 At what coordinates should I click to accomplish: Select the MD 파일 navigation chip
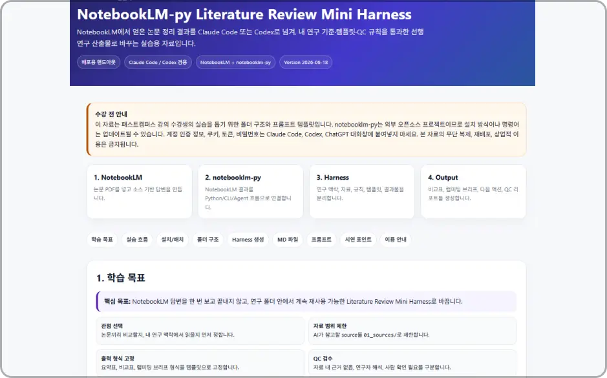coord(288,240)
